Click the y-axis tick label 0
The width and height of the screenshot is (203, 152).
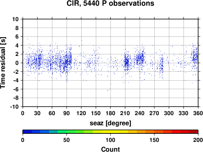(x=17, y=63)
